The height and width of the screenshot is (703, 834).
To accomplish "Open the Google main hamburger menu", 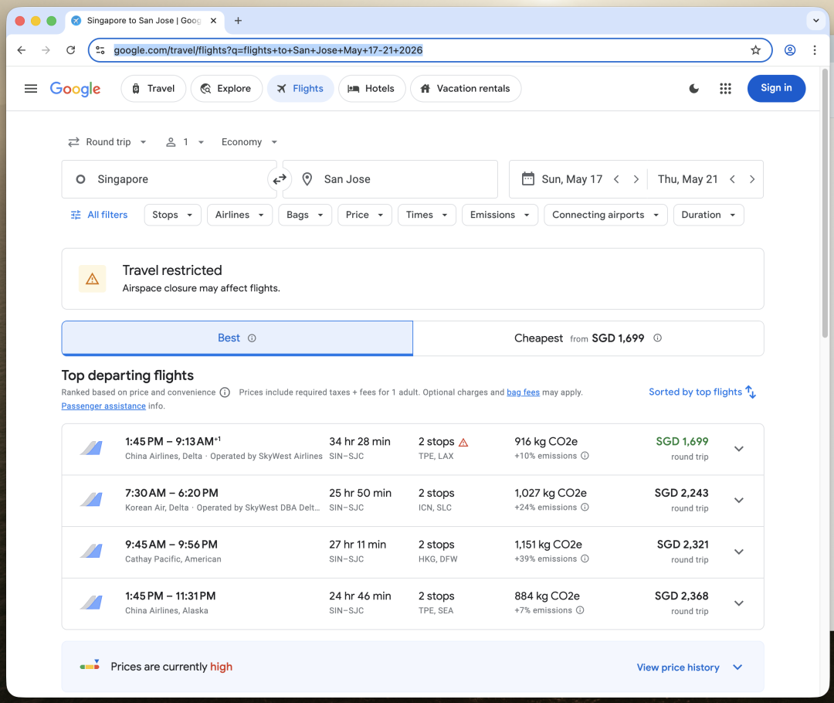I will [31, 88].
